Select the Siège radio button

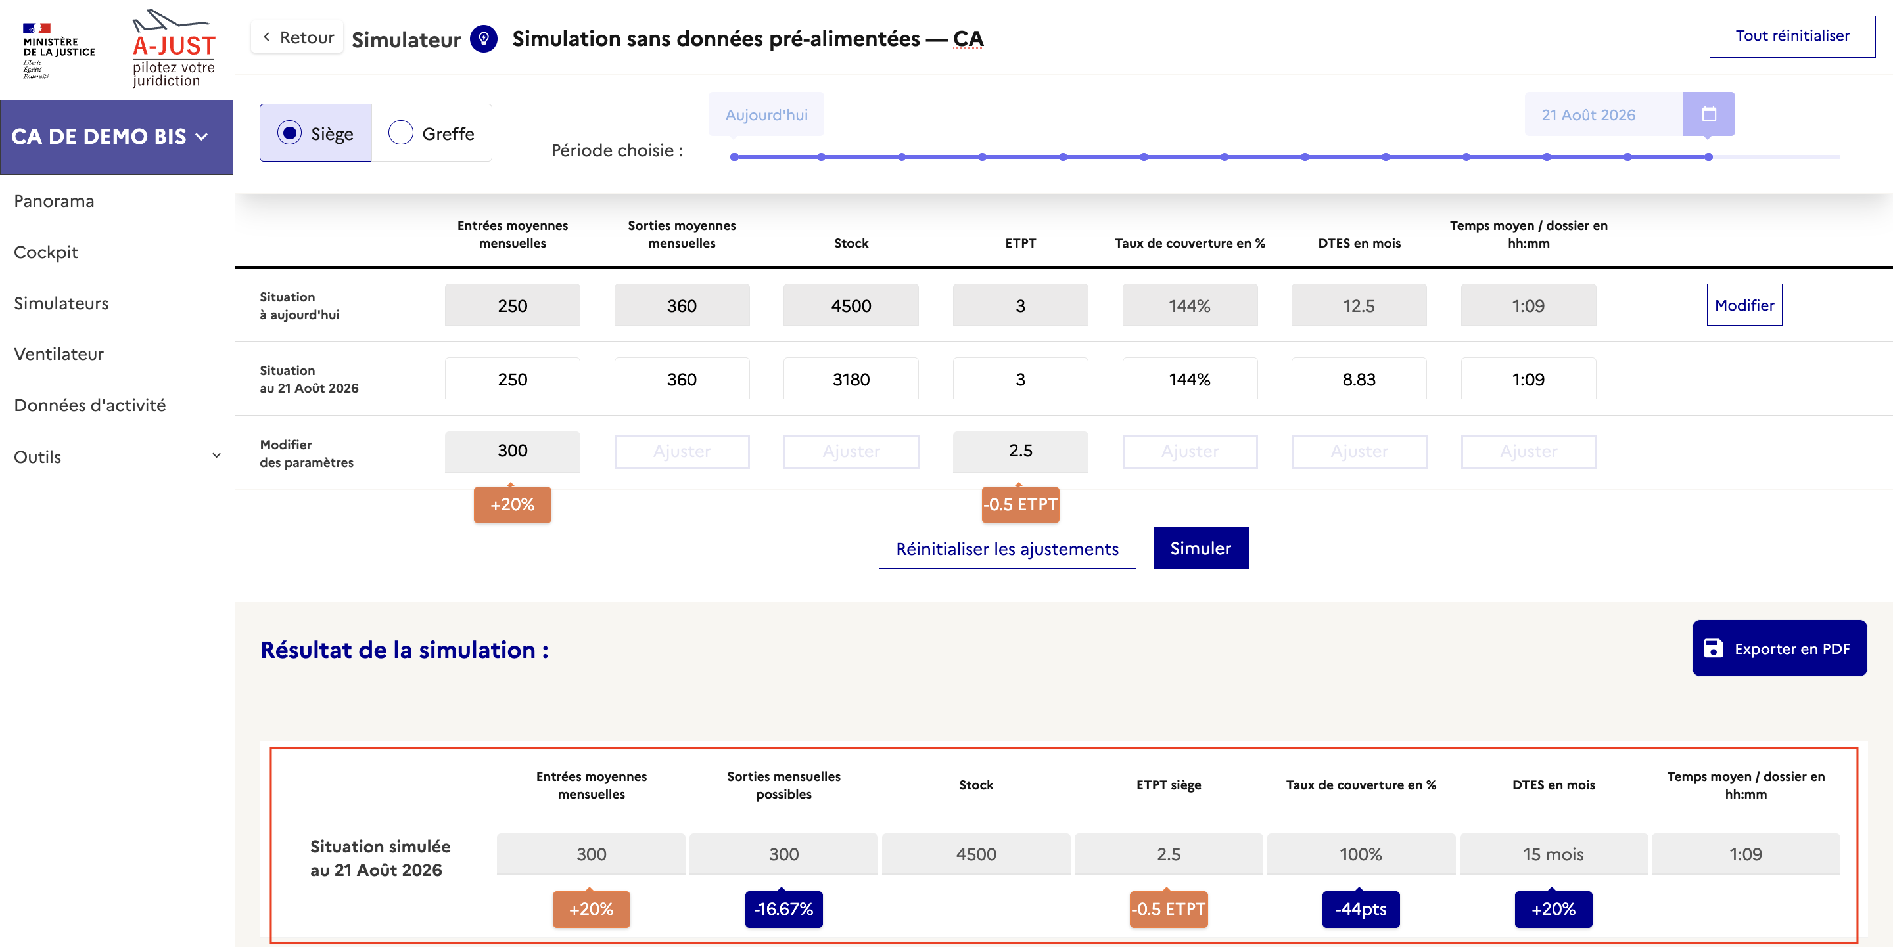coord(289,133)
